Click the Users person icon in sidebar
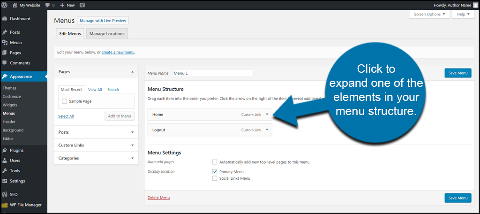 (5, 160)
